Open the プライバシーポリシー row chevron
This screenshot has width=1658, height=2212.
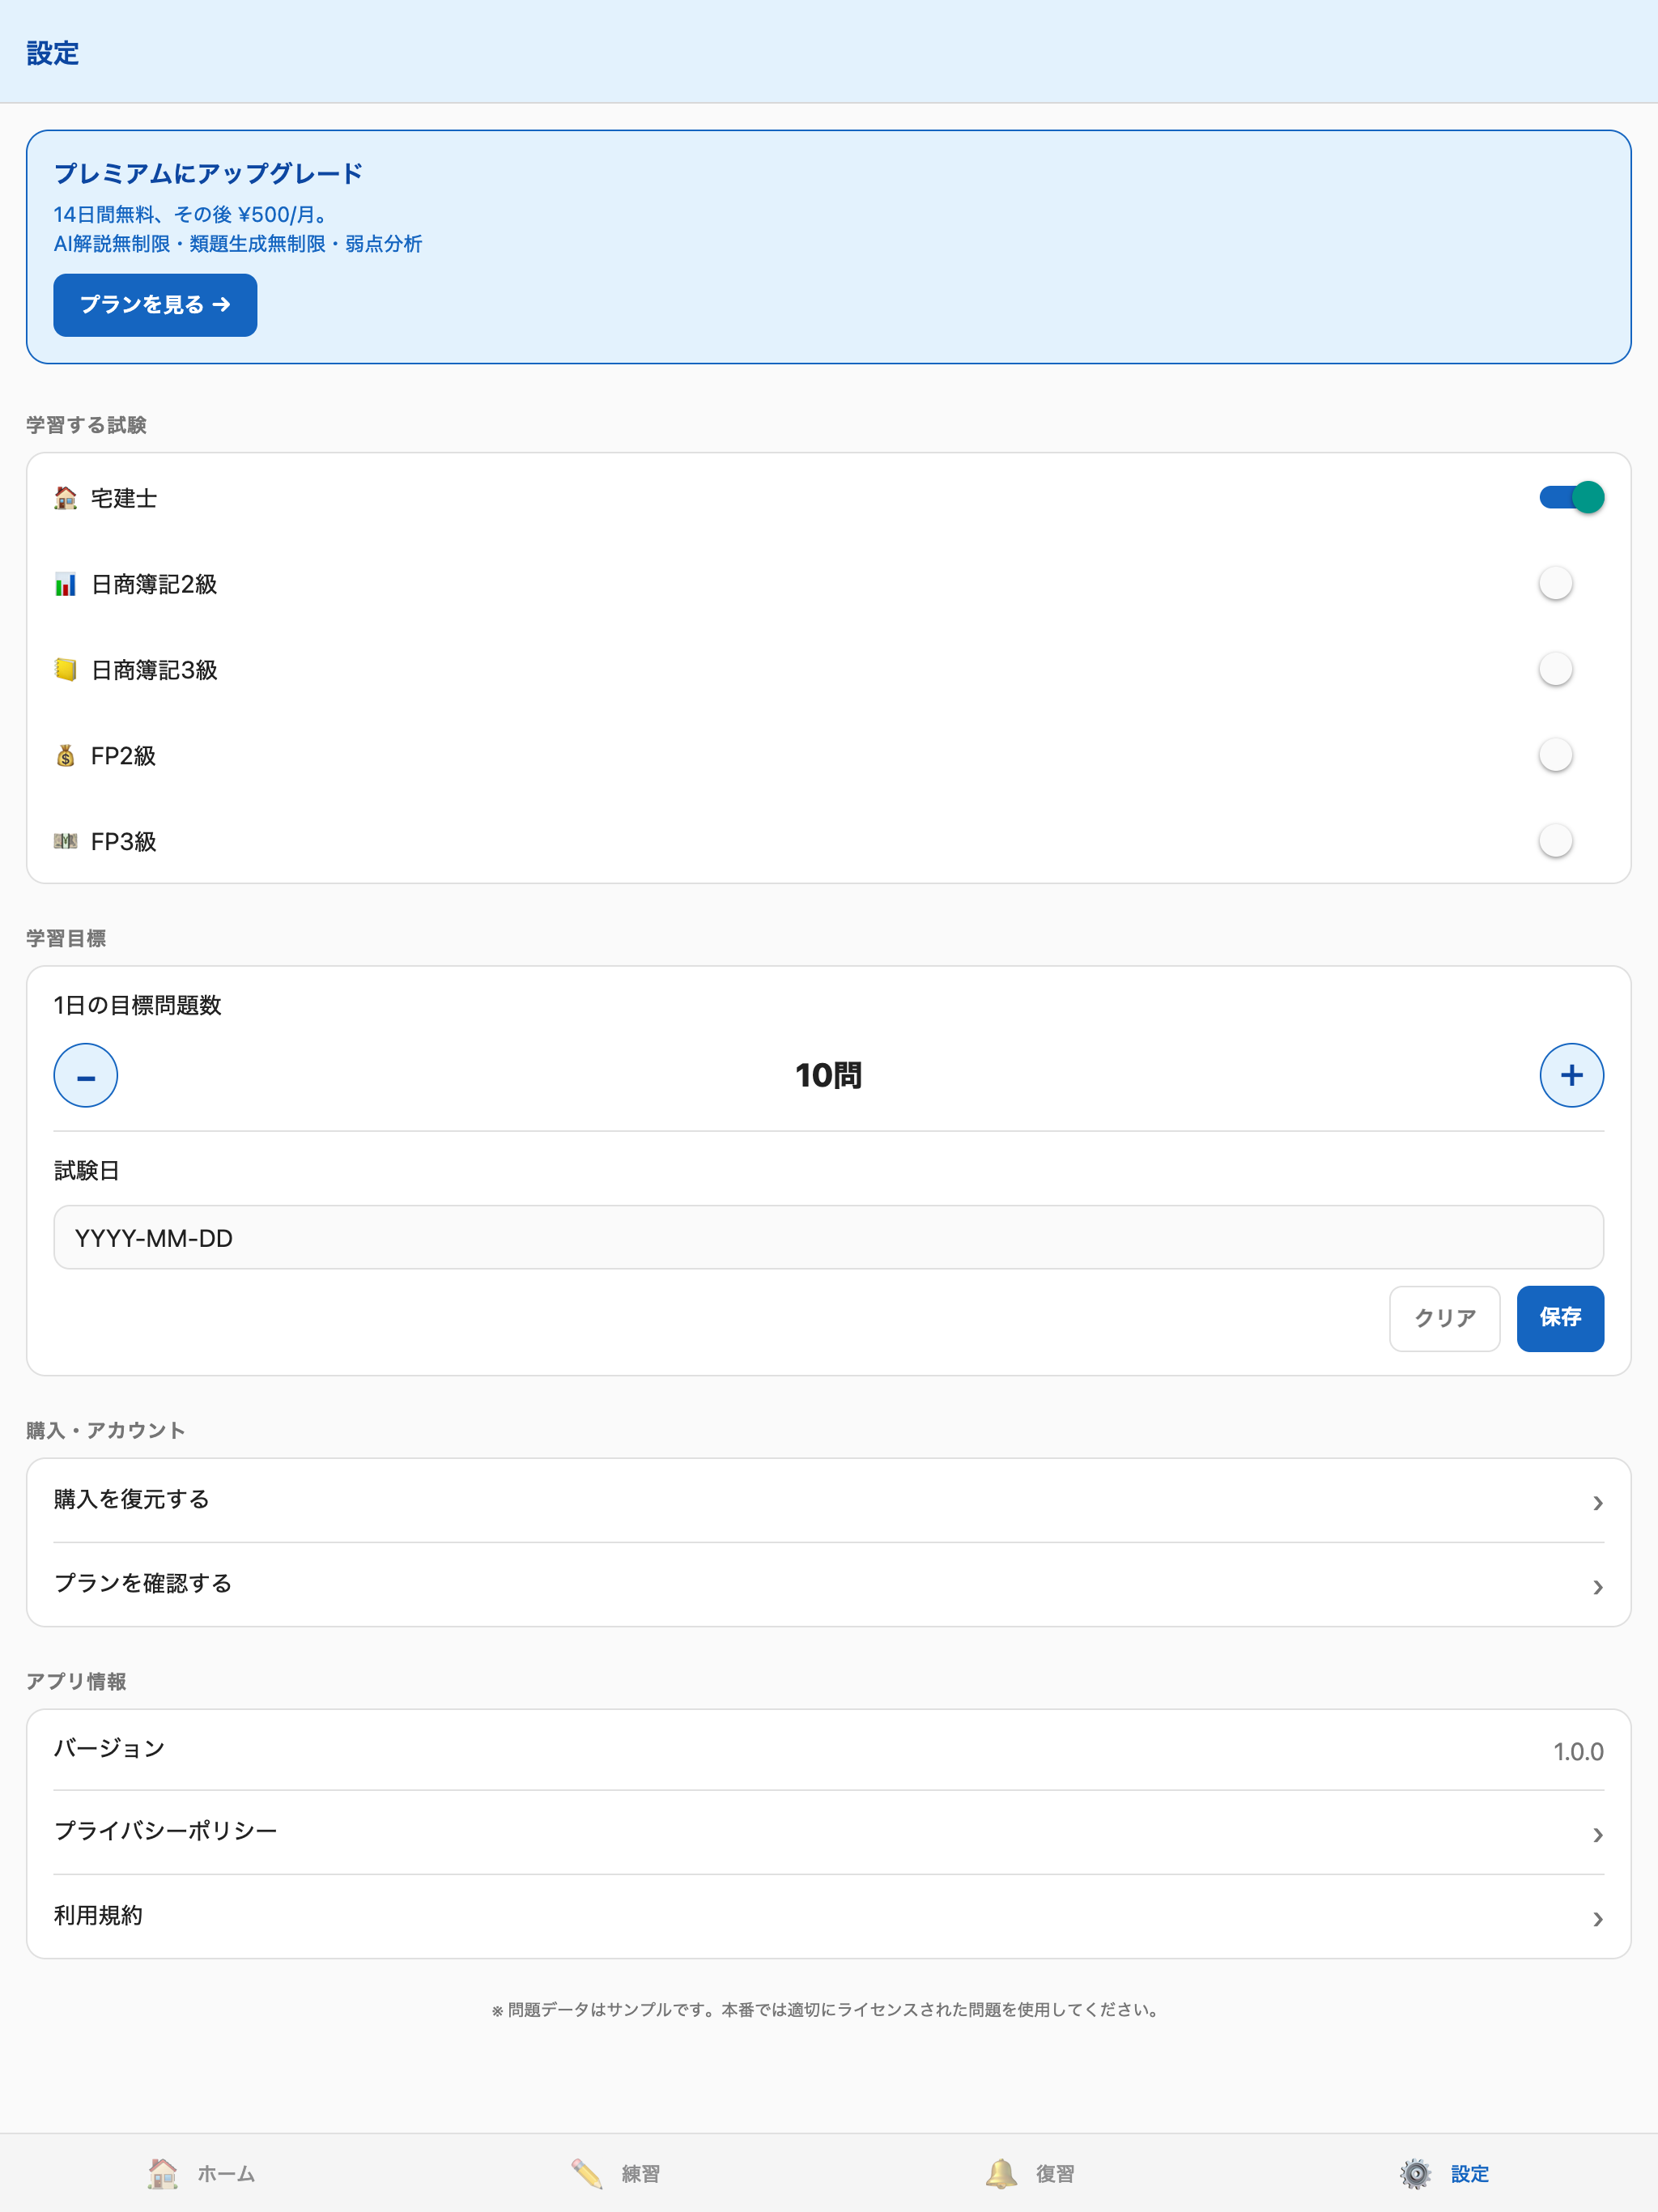coord(1597,1835)
